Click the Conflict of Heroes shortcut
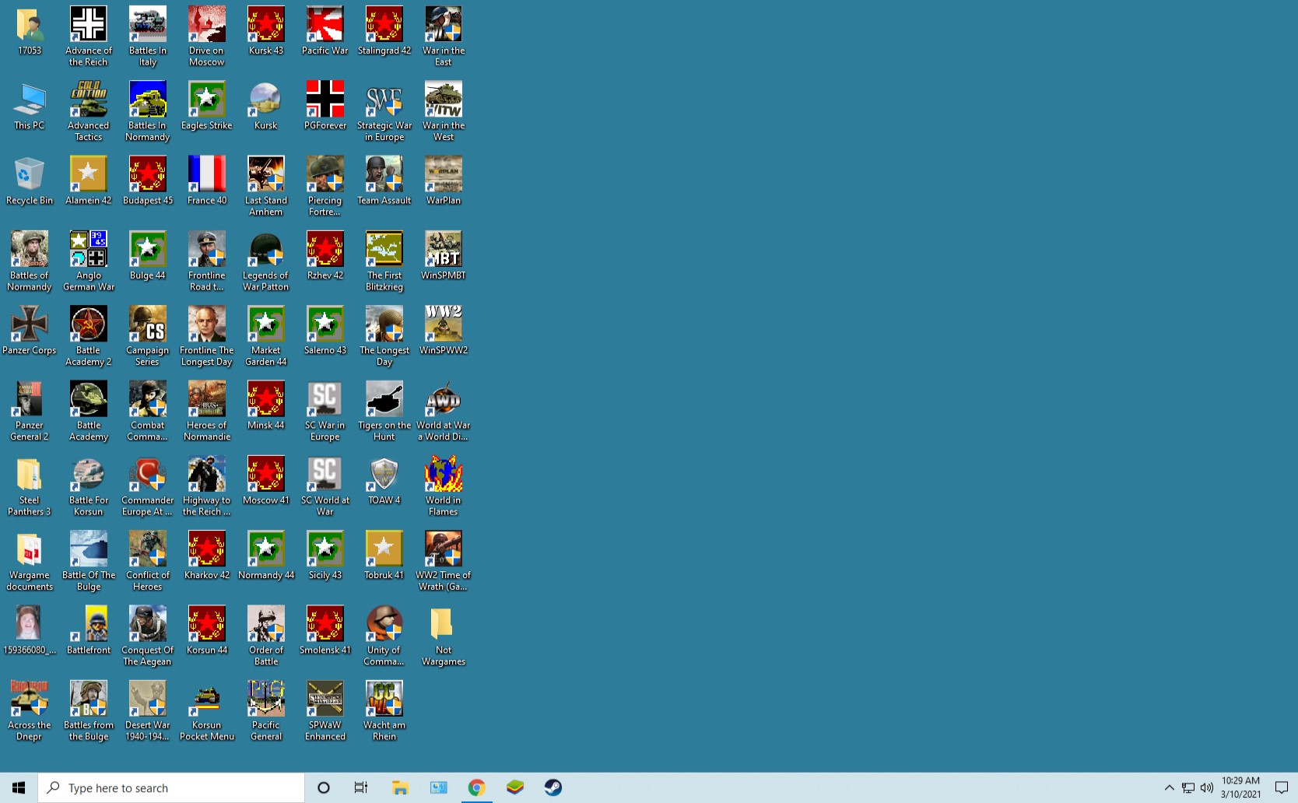The height and width of the screenshot is (803, 1298). click(x=148, y=549)
